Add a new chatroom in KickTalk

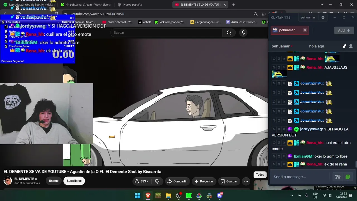point(344,30)
